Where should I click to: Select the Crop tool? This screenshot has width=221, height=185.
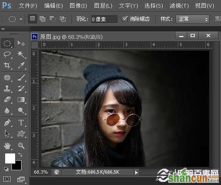tap(7, 65)
